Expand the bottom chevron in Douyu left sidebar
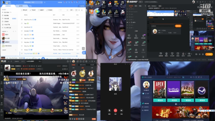This screenshot has width=215, height=121. pyautogui.click(x=2, y=115)
